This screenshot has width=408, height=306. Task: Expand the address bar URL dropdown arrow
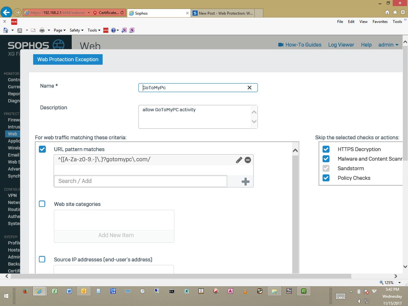pyautogui.click(x=89, y=13)
